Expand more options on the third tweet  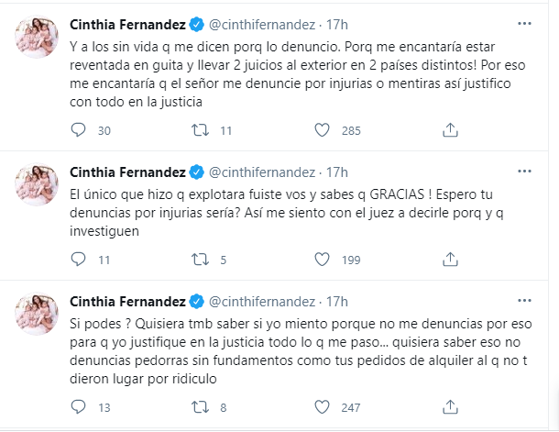[x=522, y=301]
